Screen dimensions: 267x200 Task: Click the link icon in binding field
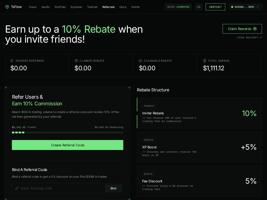click(17, 188)
